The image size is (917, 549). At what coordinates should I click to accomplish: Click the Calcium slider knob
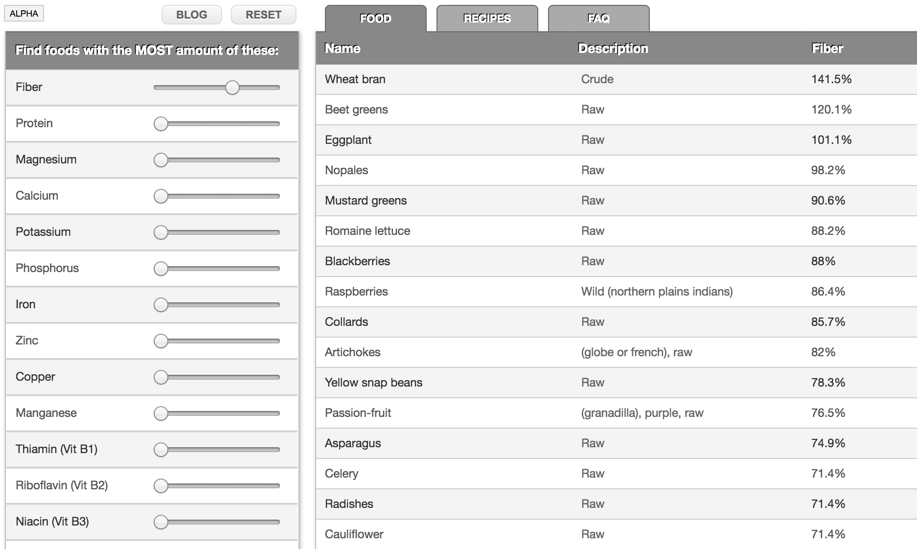[x=160, y=196]
